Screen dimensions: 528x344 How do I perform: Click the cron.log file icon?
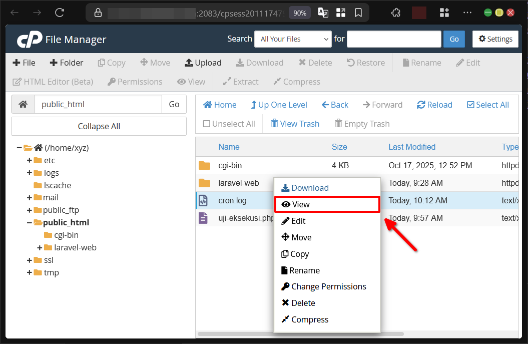coord(203,201)
